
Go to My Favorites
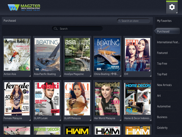click(164, 21)
